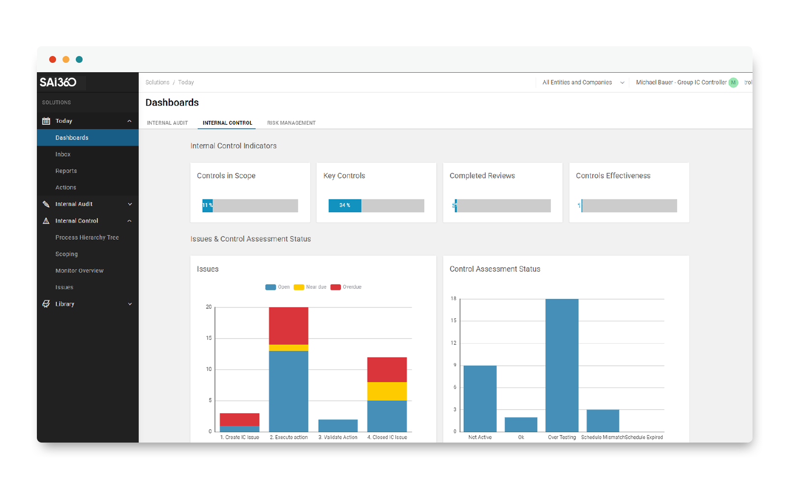Click the Library icon in sidebar

(x=46, y=304)
